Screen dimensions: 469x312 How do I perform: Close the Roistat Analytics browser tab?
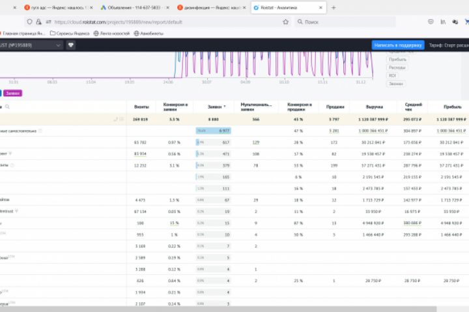(x=319, y=8)
